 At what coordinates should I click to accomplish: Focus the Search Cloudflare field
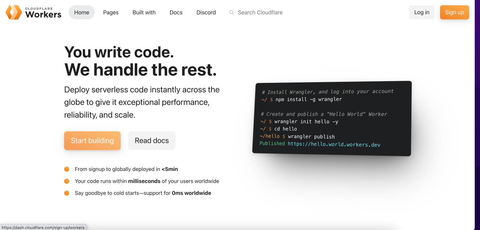[x=260, y=12]
